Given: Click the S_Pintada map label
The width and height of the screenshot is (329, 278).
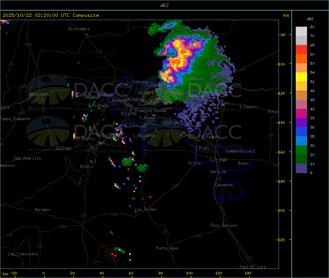Looking at the screenshot, I should [98, 106].
